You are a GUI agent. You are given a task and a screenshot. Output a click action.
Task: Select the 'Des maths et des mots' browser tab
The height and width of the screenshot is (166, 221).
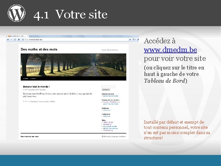pos(17,36)
